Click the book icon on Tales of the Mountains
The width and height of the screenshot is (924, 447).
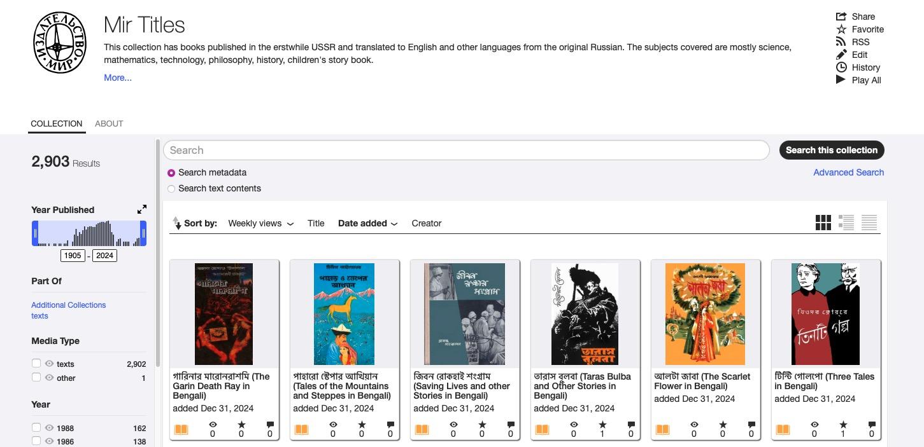pos(302,429)
